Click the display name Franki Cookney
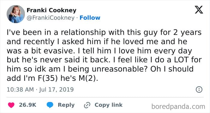Viewport: 210px width, 113px height. (x=51, y=10)
